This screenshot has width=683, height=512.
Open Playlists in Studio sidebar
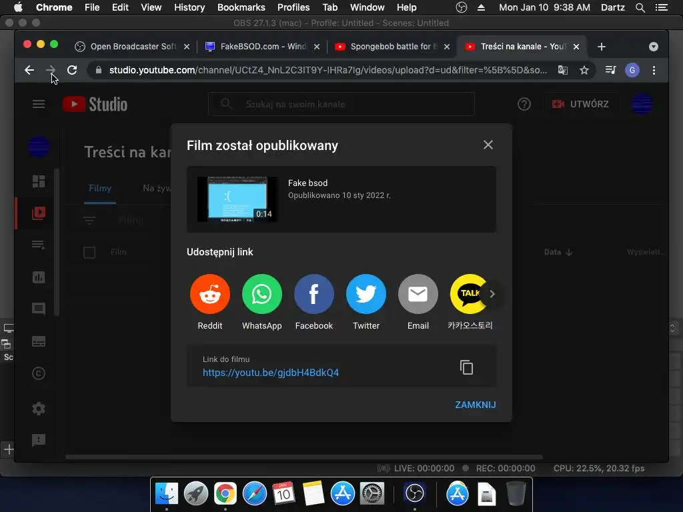pos(39,245)
